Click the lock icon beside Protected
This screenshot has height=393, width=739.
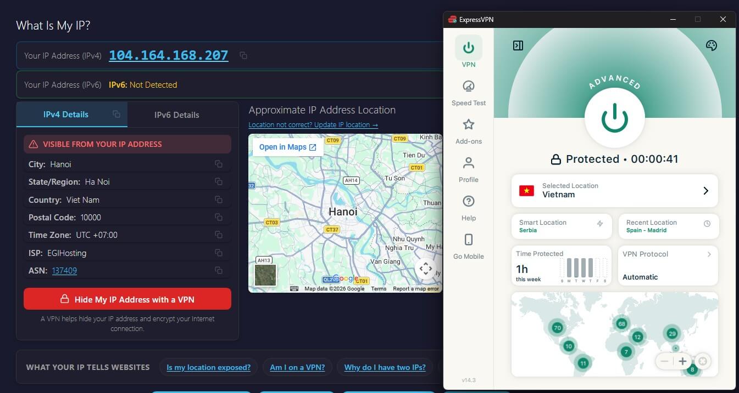[556, 160]
